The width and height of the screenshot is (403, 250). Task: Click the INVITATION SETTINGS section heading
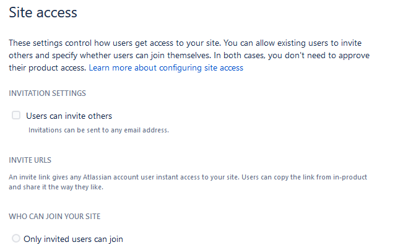[47, 93]
